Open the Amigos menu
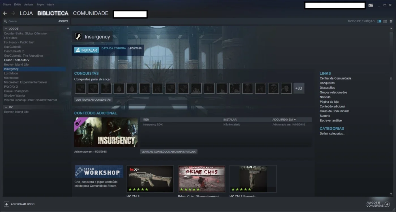396x212 pixels. click(x=29, y=5)
